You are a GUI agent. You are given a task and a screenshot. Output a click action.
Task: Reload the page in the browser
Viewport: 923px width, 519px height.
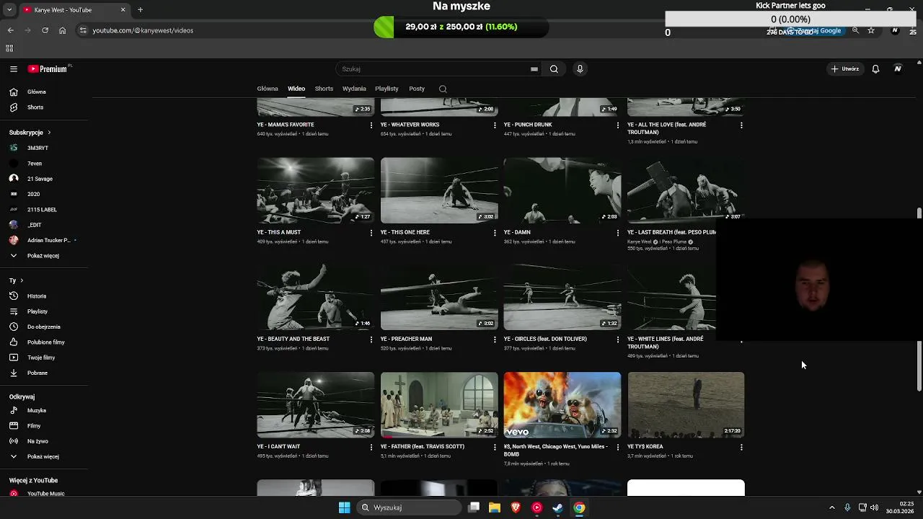pos(45,30)
